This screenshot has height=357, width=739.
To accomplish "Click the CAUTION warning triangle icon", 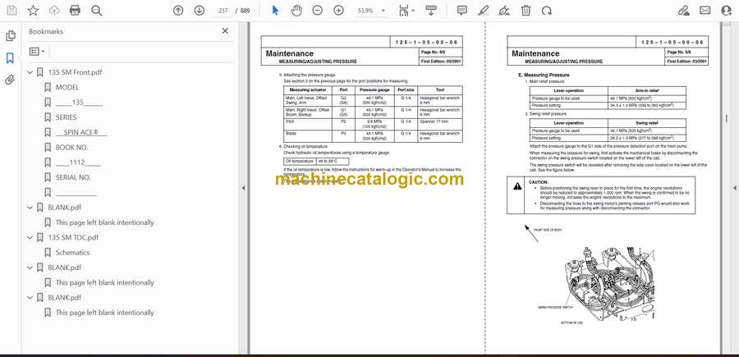I will coord(517,186).
